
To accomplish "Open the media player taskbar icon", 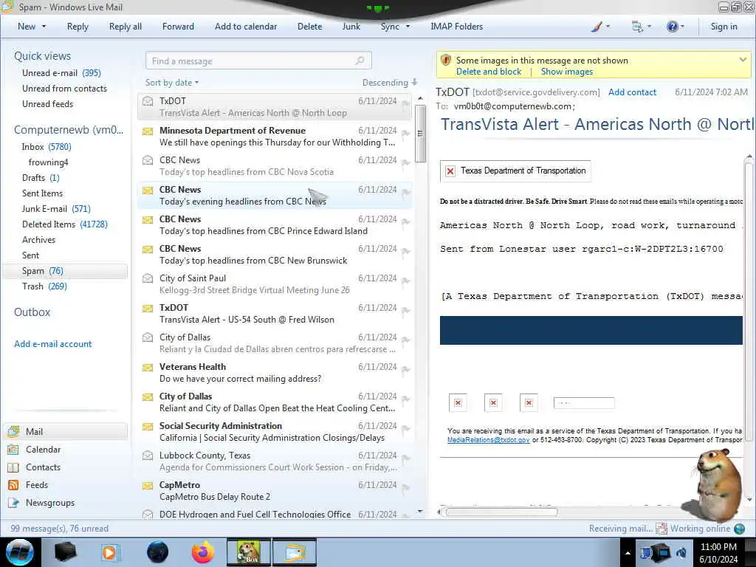I will coord(109,552).
